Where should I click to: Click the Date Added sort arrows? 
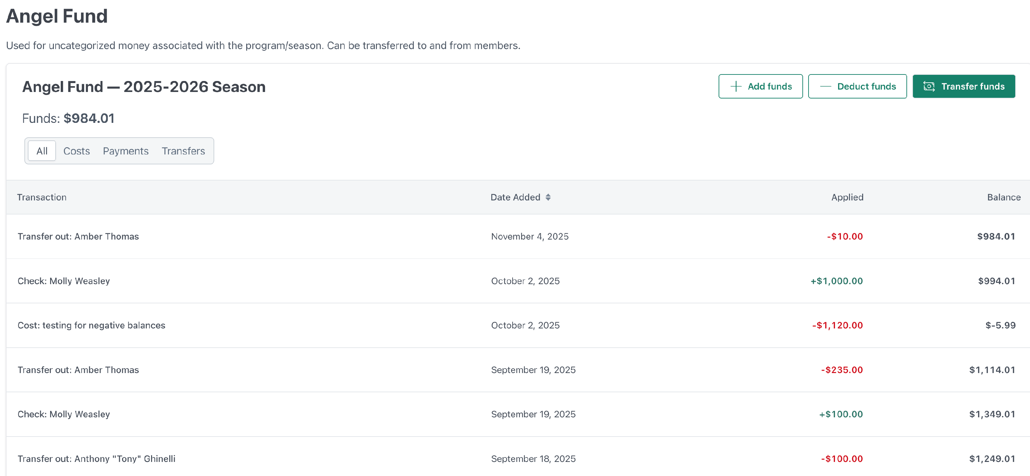(x=548, y=197)
